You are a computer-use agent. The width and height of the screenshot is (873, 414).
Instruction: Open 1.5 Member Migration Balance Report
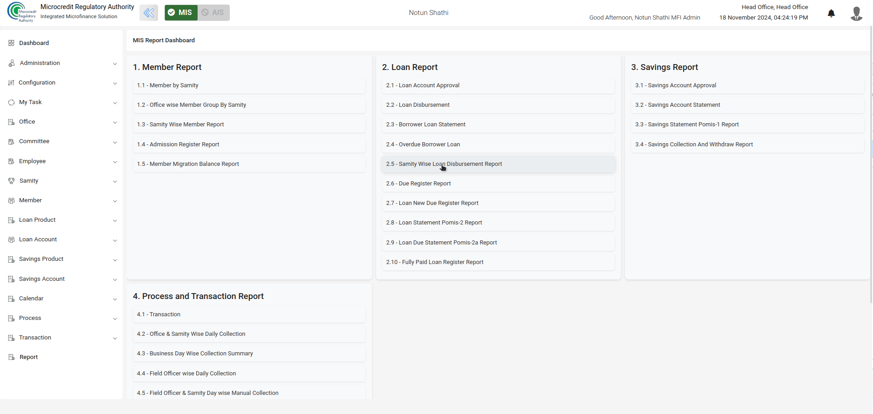(249, 164)
